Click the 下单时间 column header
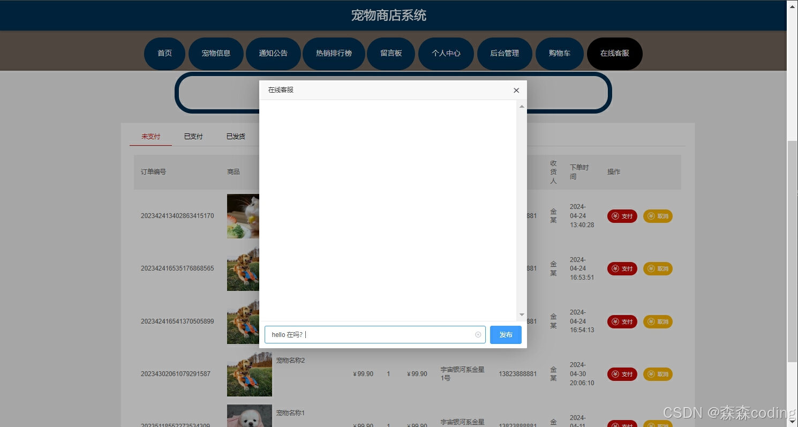 point(579,172)
